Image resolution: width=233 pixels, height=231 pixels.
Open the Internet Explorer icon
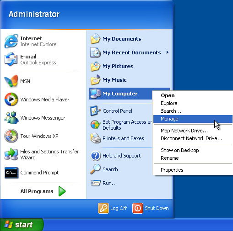click(11, 41)
